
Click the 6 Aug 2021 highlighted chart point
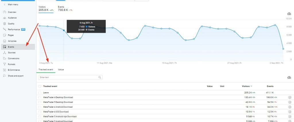[64, 30]
